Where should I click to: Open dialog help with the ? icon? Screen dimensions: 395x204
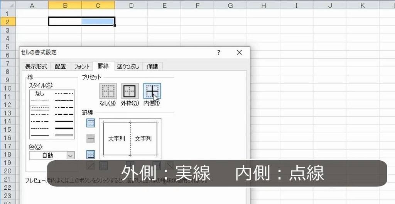[219, 52]
